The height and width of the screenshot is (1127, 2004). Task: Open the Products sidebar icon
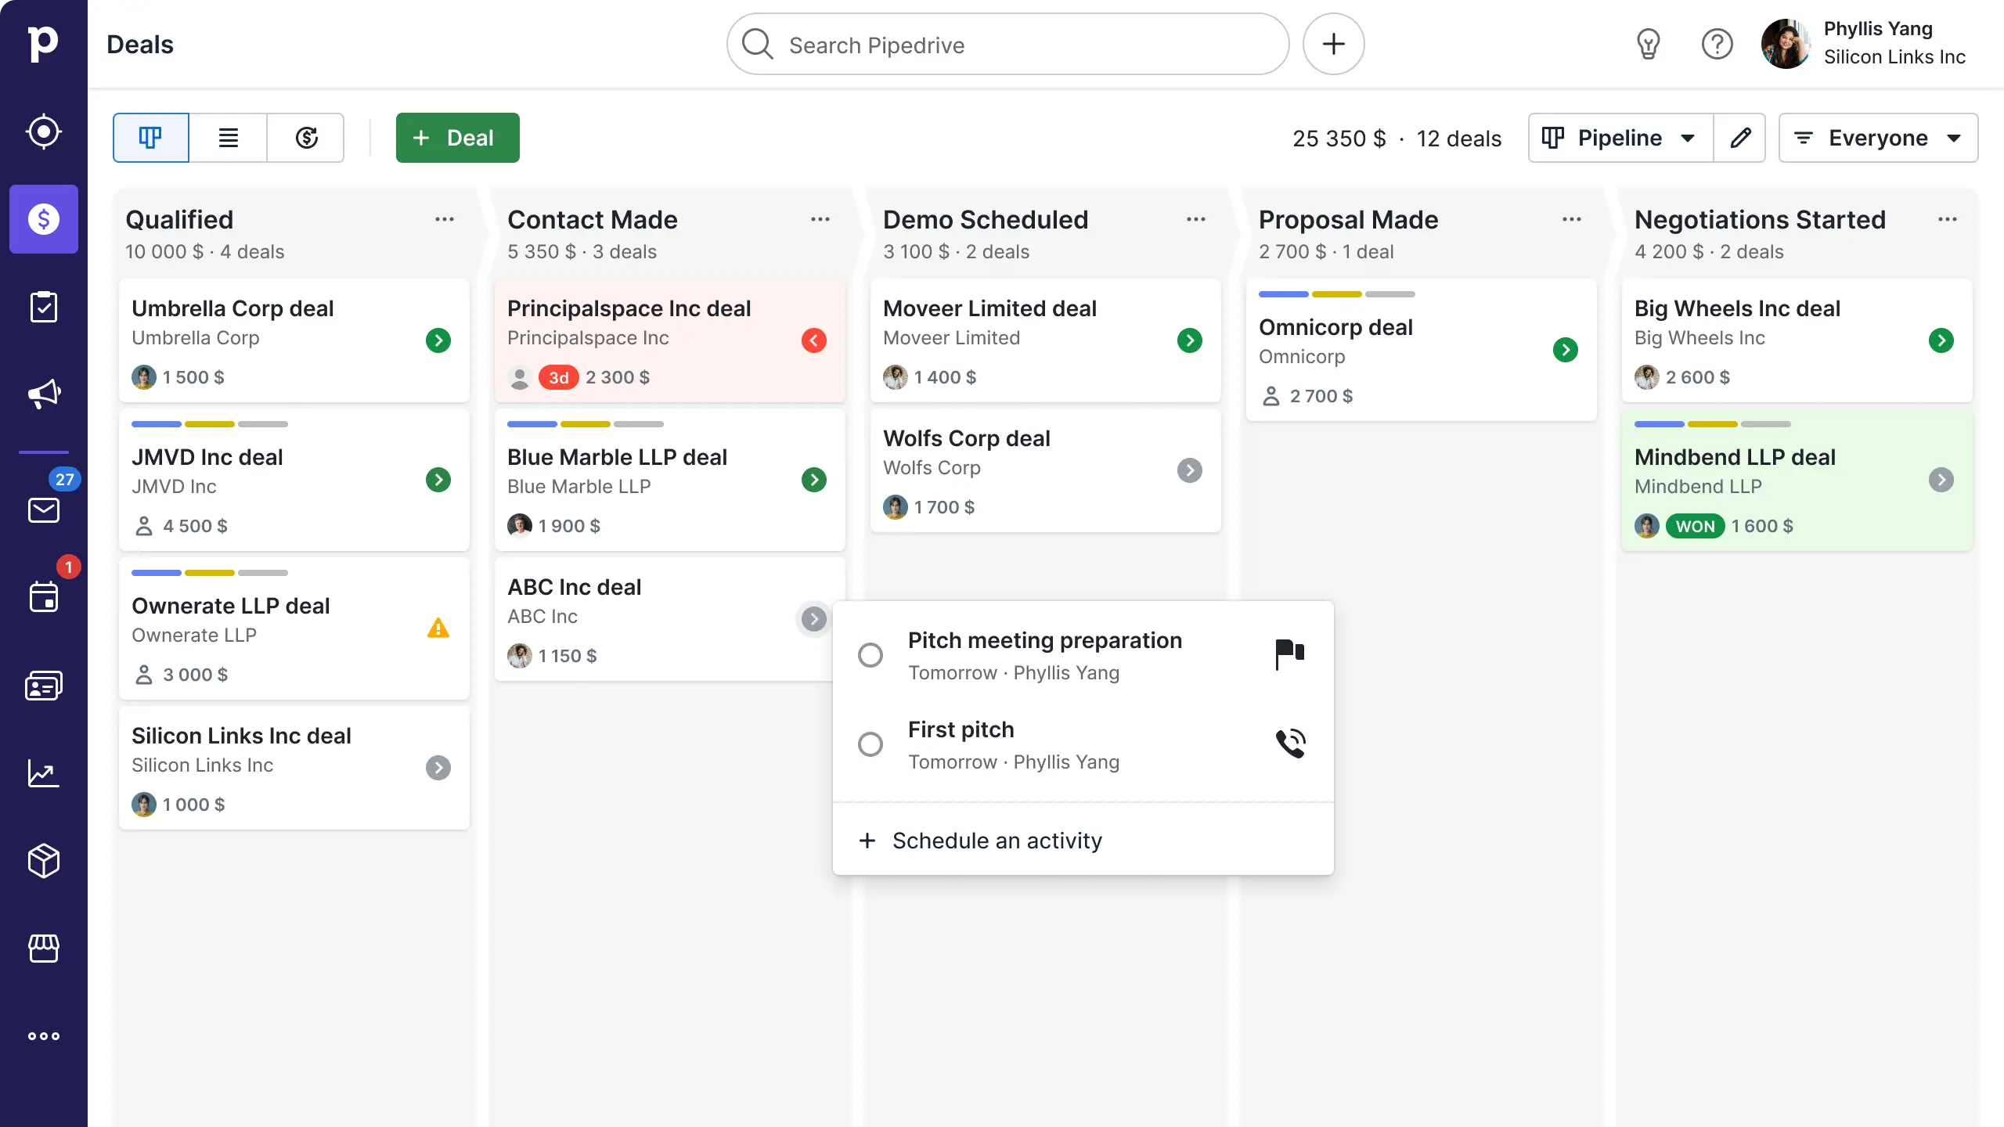point(44,860)
